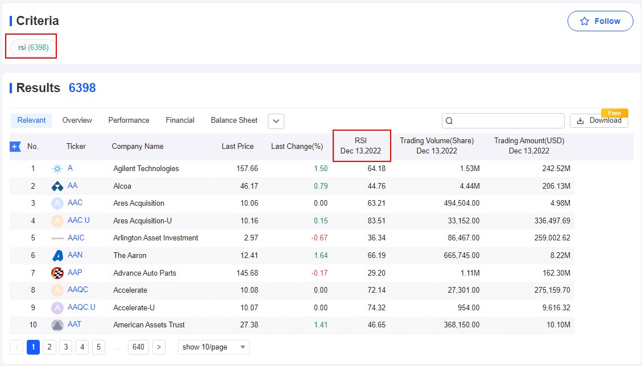Viewport: 642px width, 366px height.
Task: Select the Financial tab
Action: [x=180, y=120]
